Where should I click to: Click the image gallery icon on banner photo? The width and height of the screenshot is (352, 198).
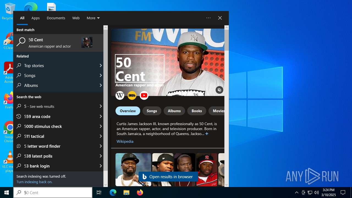tap(219, 90)
